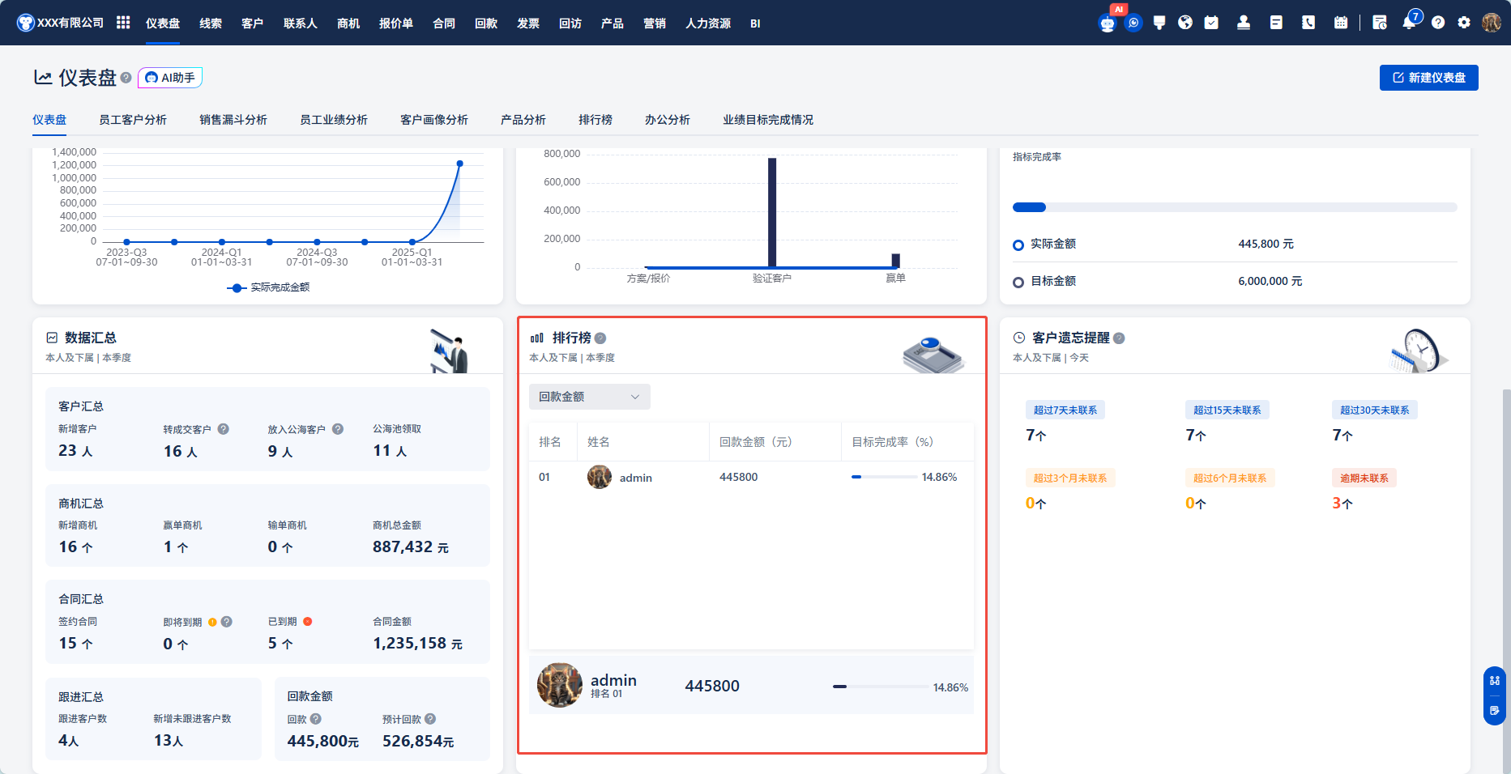
Task: Open notifications bell with 7 badge
Action: pyautogui.click(x=1411, y=21)
